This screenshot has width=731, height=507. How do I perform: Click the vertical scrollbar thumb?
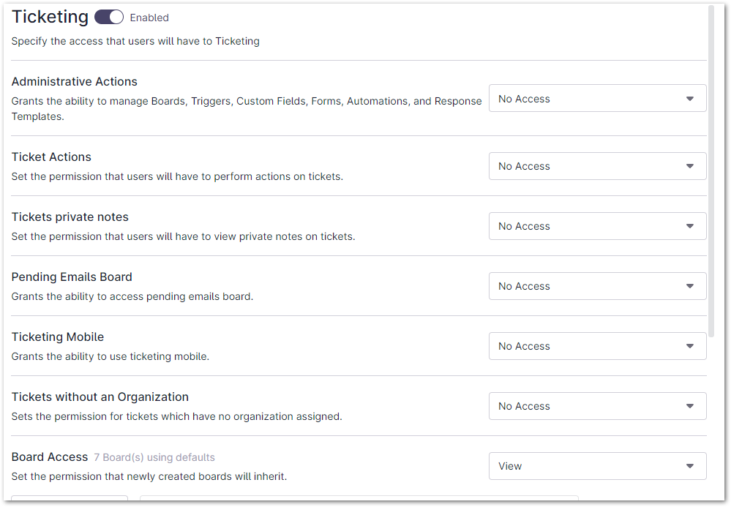coord(712,168)
